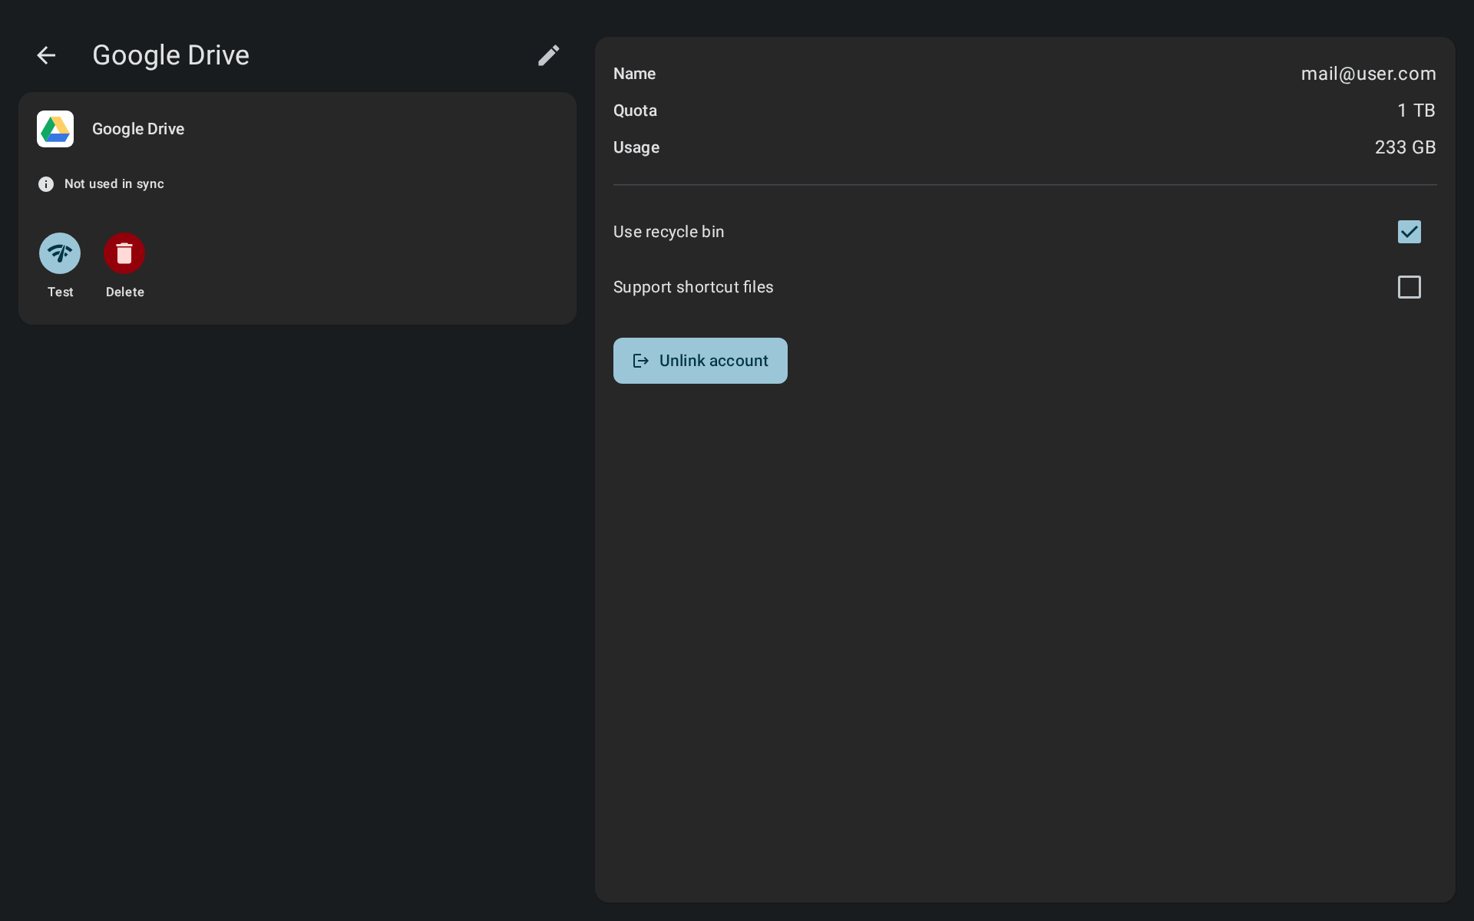Select the mail@user.com name value
The width and height of the screenshot is (1474, 921).
1368,74
